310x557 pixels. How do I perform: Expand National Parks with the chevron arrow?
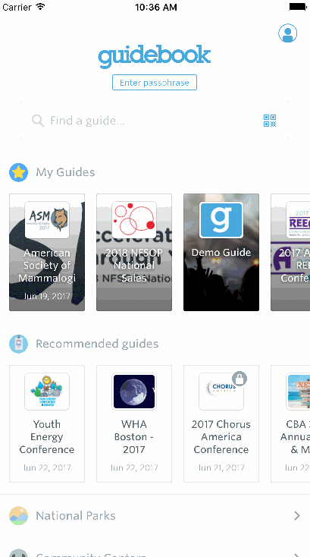pos(297,516)
